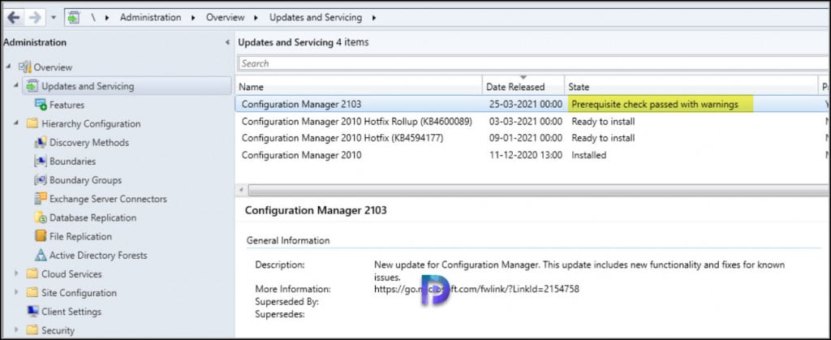Screen dimensions: 831x340
Task: Open Active Directory Forests node
Action: point(98,256)
